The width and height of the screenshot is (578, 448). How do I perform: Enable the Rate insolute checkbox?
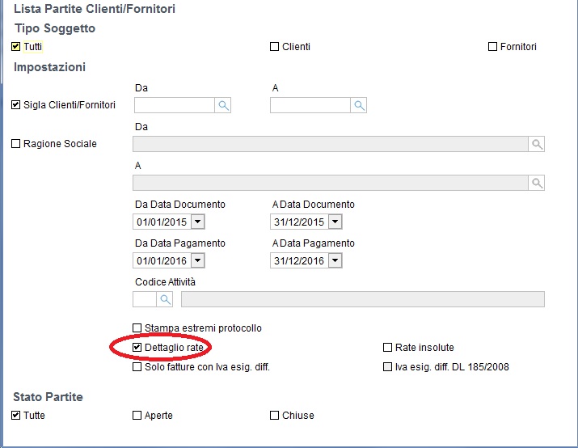point(387,348)
